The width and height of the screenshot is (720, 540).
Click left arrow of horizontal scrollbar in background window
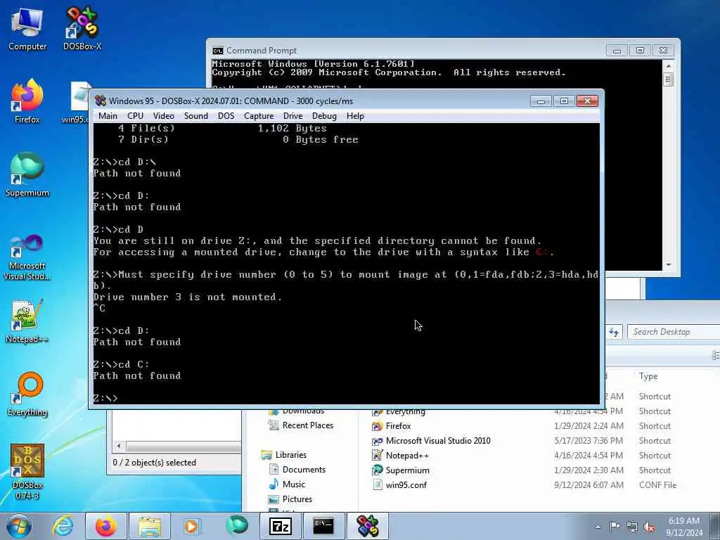pyautogui.click(x=119, y=446)
